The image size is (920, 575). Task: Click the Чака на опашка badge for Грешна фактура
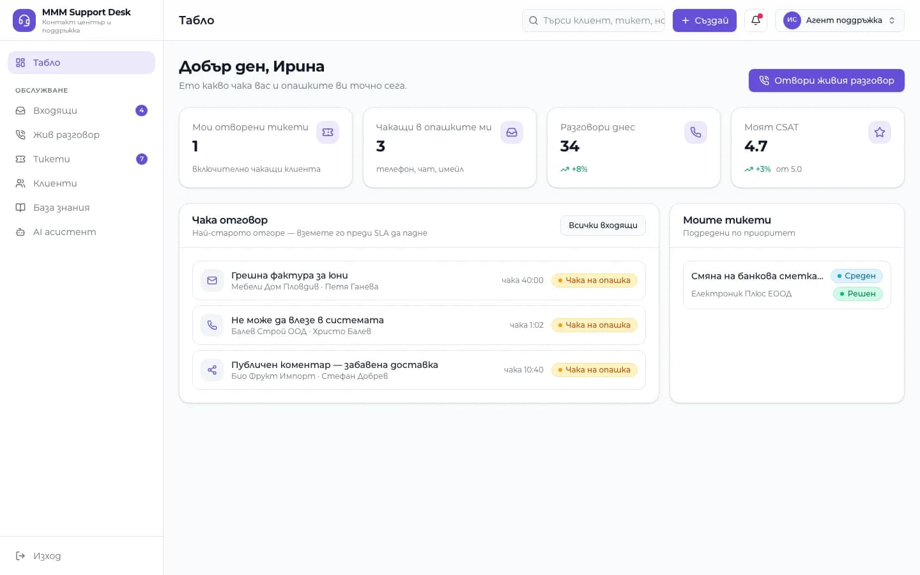click(x=594, y=280)
